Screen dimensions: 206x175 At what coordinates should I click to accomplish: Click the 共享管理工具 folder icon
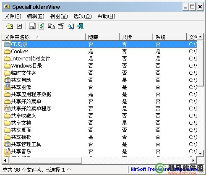pyautogui.click(x=7, y=144)
